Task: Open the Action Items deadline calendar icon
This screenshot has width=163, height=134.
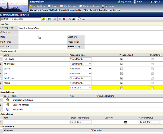Action: [126, 122]
